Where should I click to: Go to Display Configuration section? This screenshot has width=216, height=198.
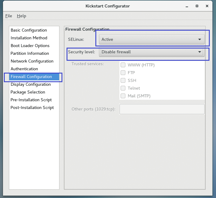31,84
